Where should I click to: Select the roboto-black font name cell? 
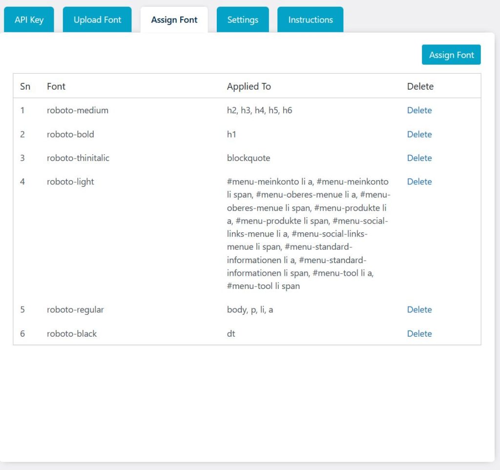[x=72, y=334]
